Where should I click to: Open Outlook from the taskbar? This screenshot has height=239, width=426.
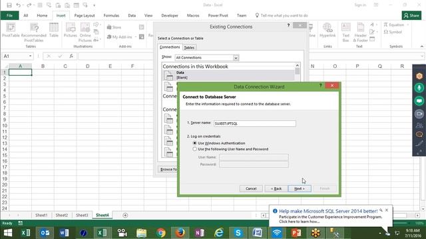(x=45, y=233)
